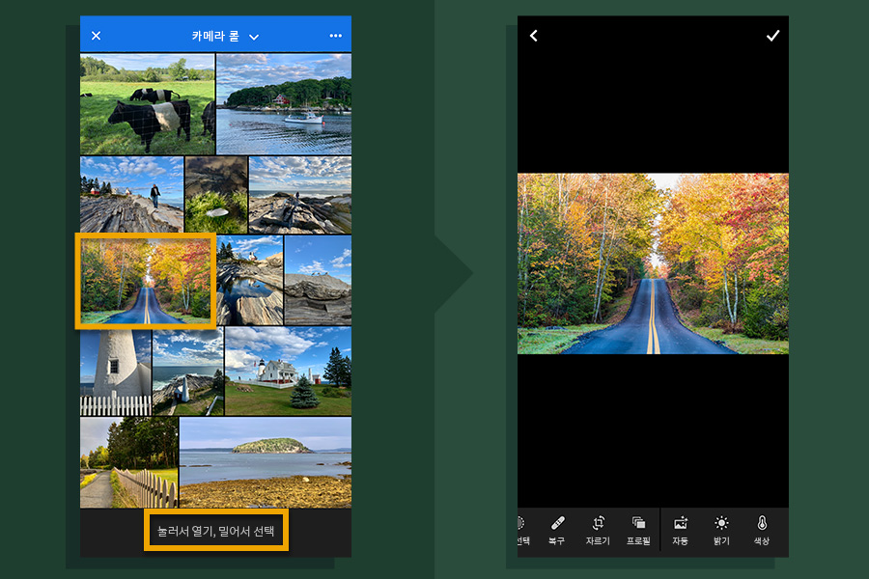Open the three-dot more options menu
The image size is (869, 579).
coord(335,36)
